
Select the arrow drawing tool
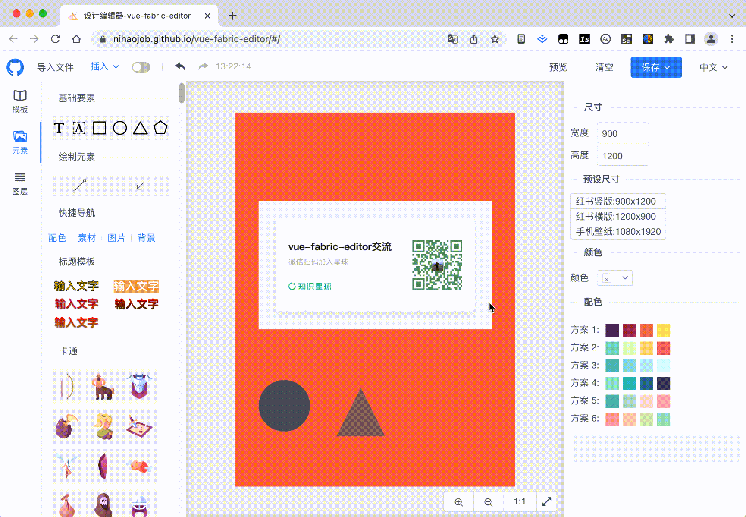click(140, 186)
